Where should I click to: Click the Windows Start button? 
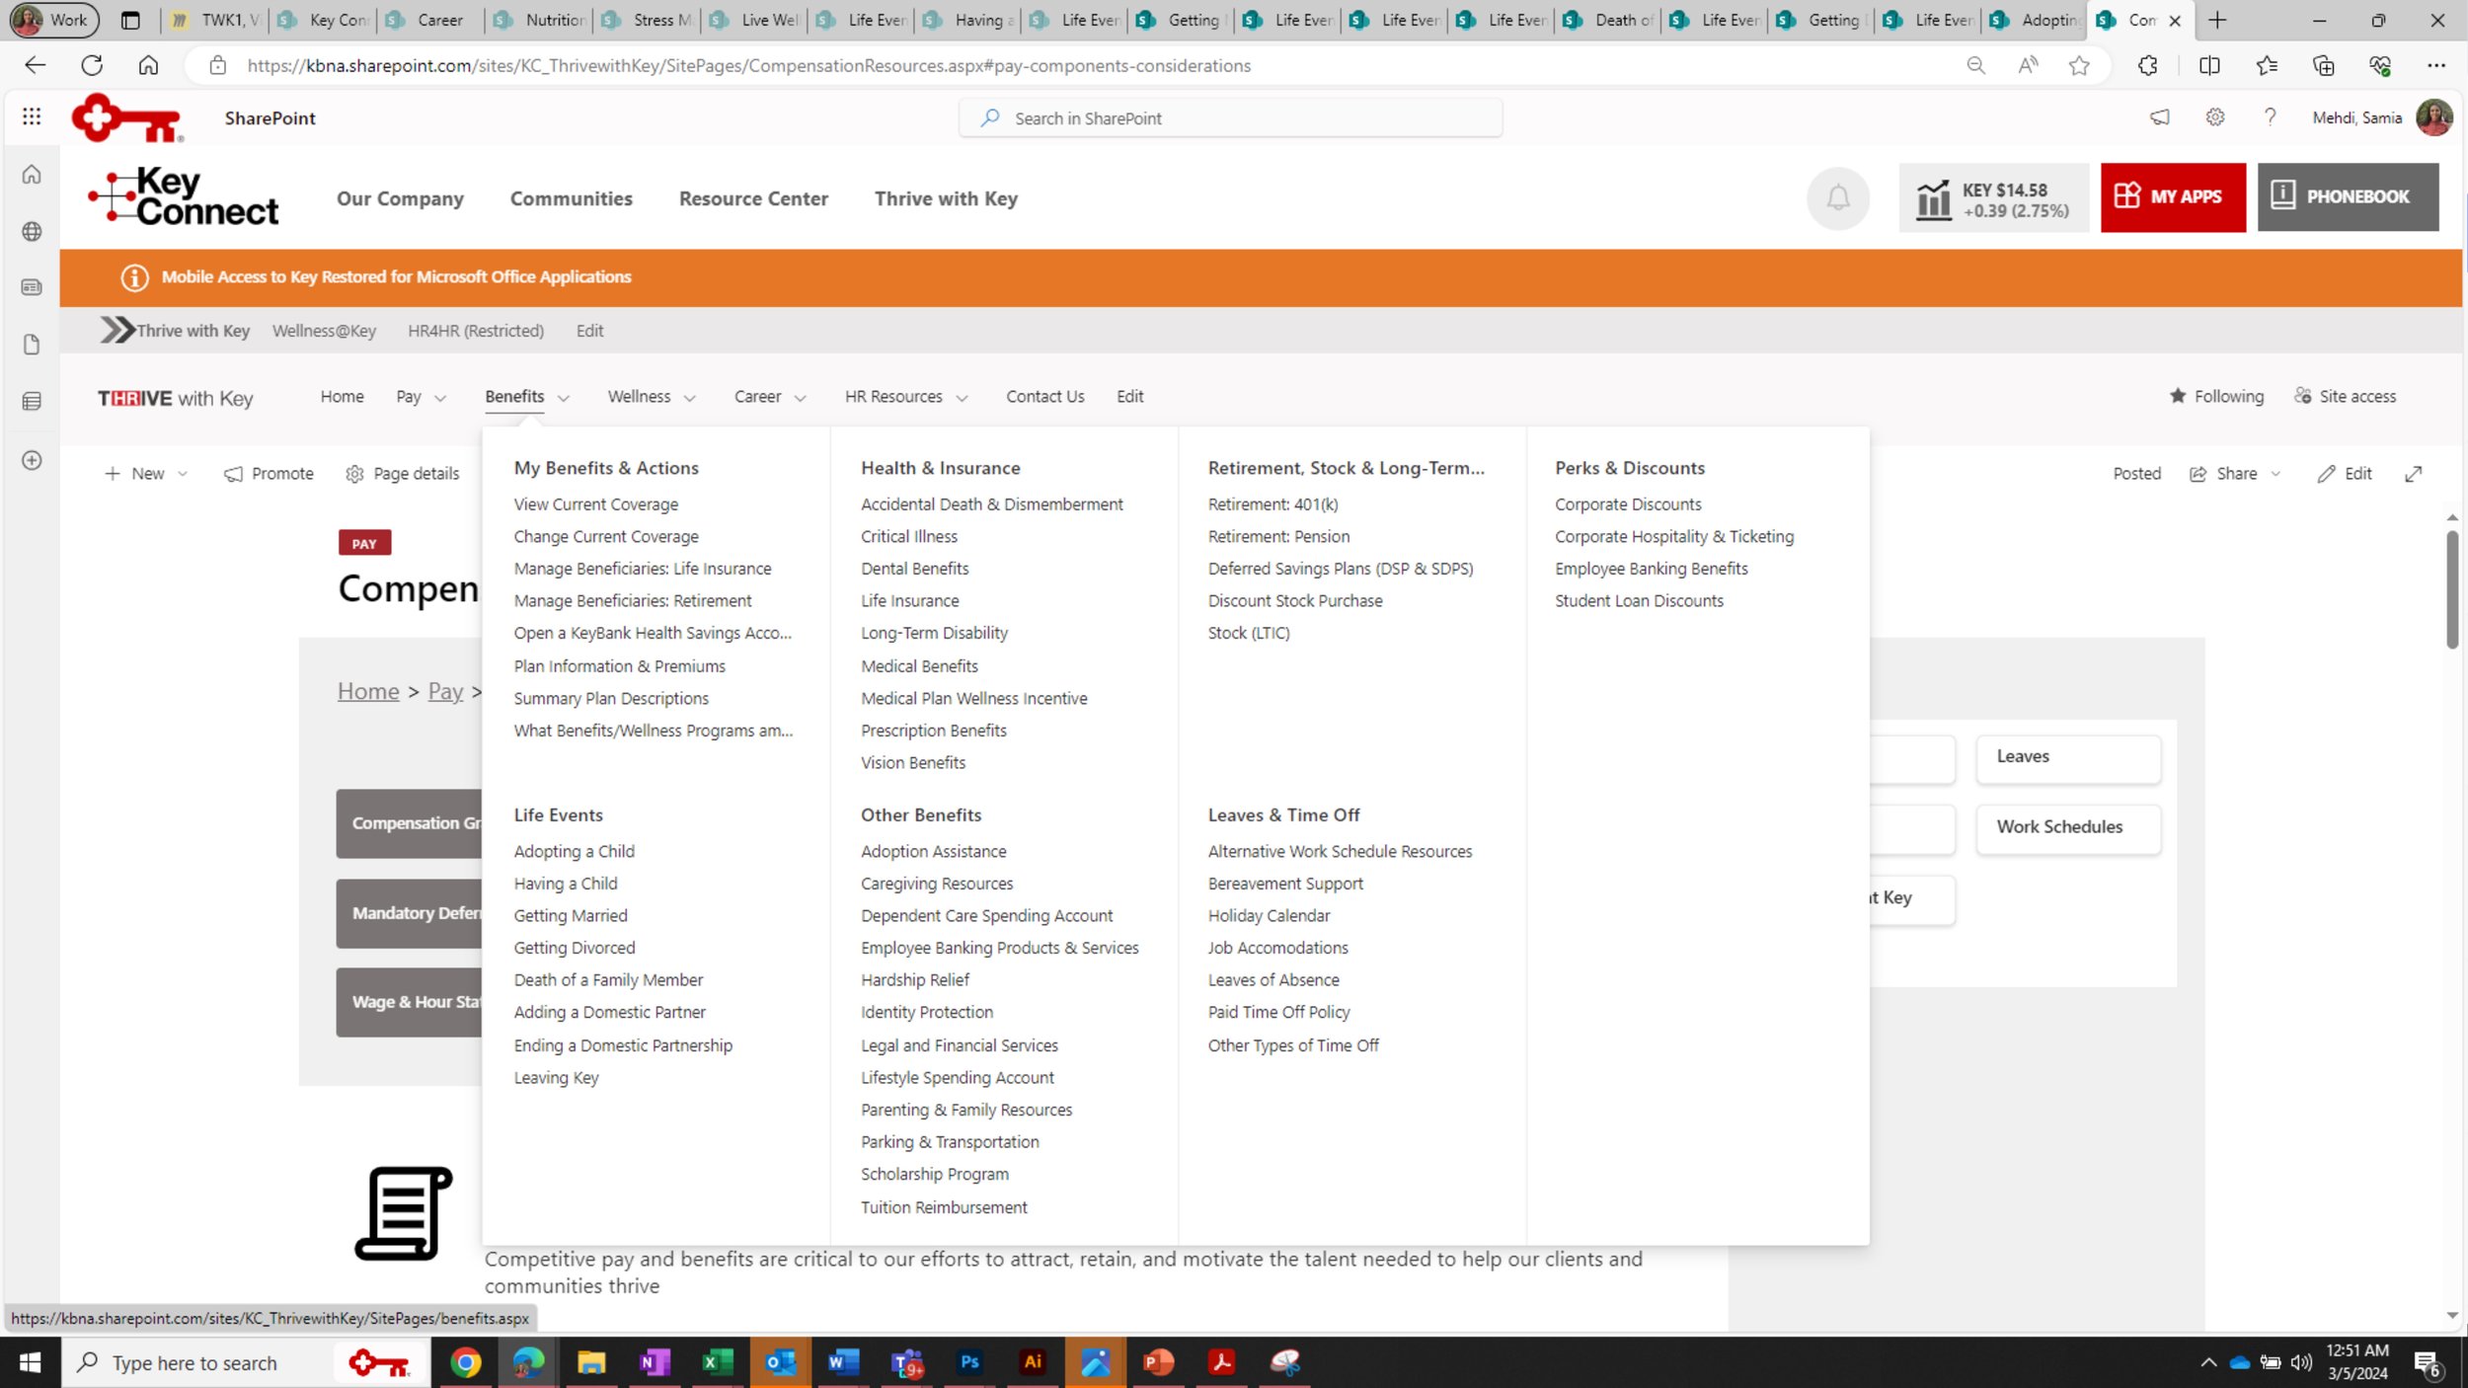[31, 1362]
